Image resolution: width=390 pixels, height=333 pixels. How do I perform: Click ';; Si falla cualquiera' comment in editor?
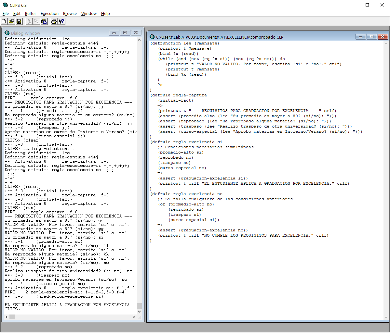click(x=225, y=199)
